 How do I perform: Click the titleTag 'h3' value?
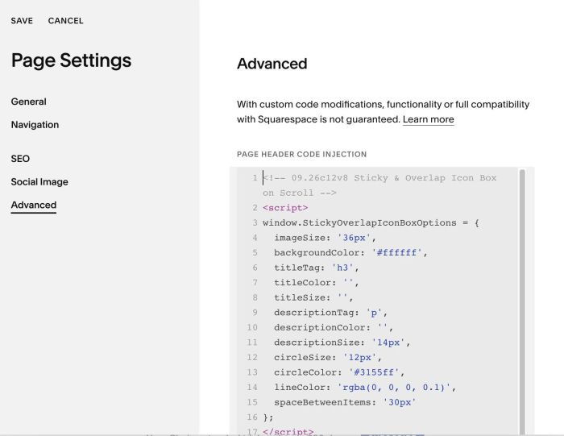[x=342, y=268]
